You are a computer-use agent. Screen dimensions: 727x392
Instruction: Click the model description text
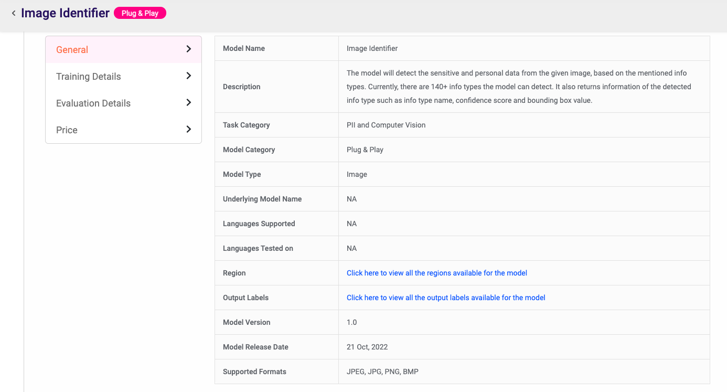pyautogui.click(x=519, y=87)
